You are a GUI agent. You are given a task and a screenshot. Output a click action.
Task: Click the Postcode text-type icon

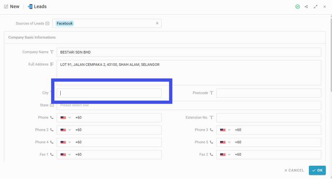click(x=211, y=93)
